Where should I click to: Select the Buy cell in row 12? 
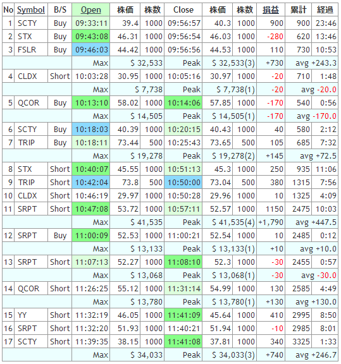tap(60, 235)
